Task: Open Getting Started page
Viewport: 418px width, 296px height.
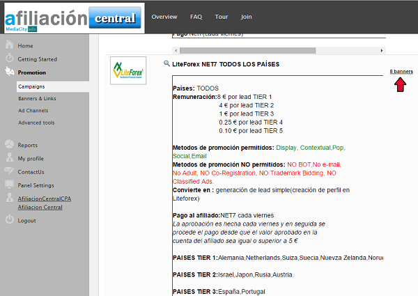Action: 38,59
